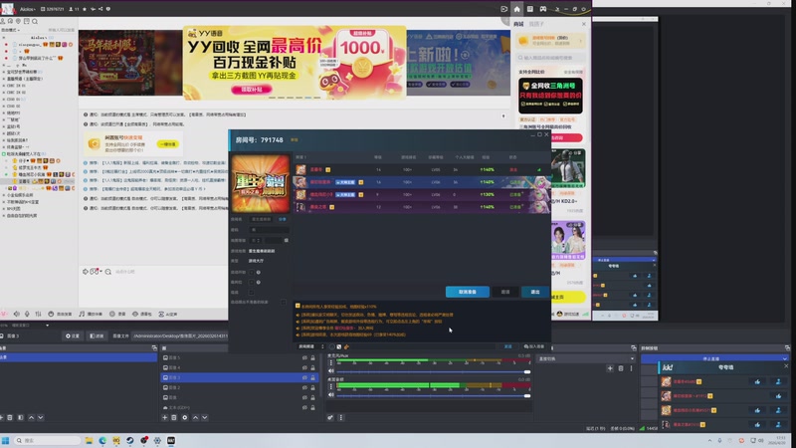Delete the selected scene with trash icon
This screenshot has width=796, height=448.
pyautogui.click(x=10, y=417)
